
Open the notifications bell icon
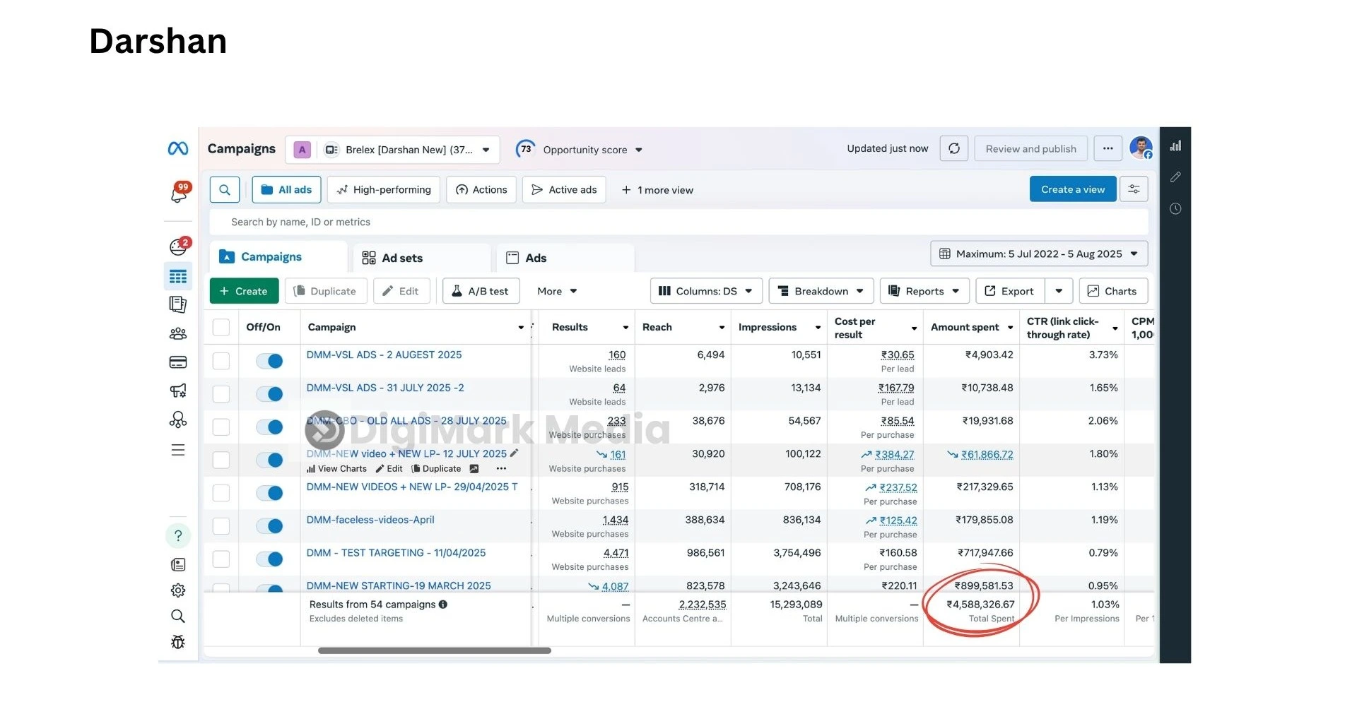click(x=179, y=193)
